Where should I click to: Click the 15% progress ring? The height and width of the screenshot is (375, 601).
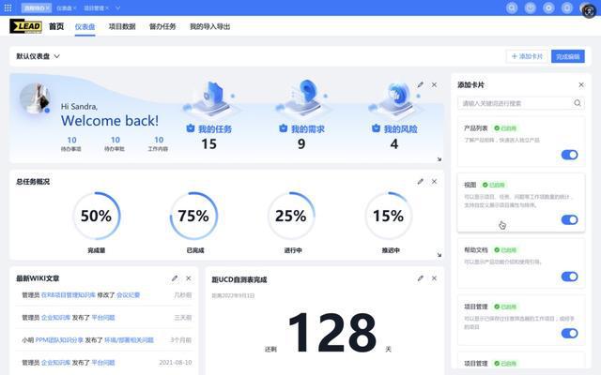pyautogui.click(x=389, y=216)
